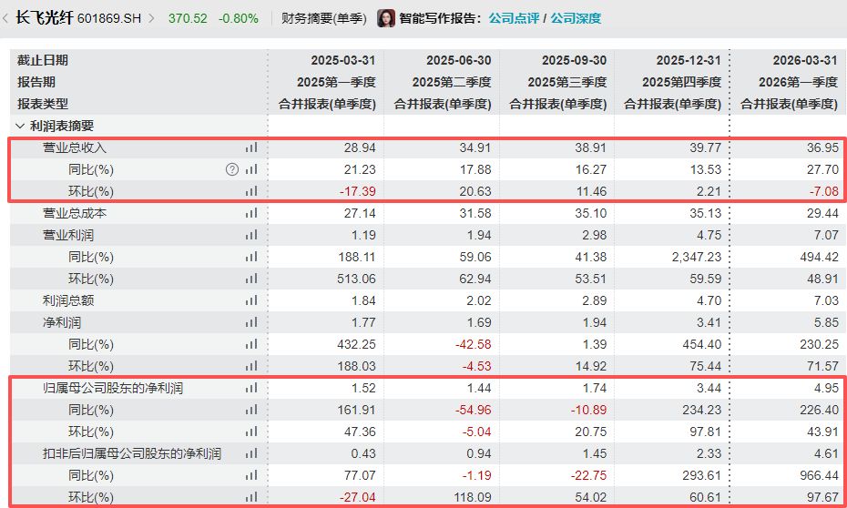Click the 归属母公司股东的净利润 row label
The height and width of the screenshot is (508, 847).
pos(113,388)
